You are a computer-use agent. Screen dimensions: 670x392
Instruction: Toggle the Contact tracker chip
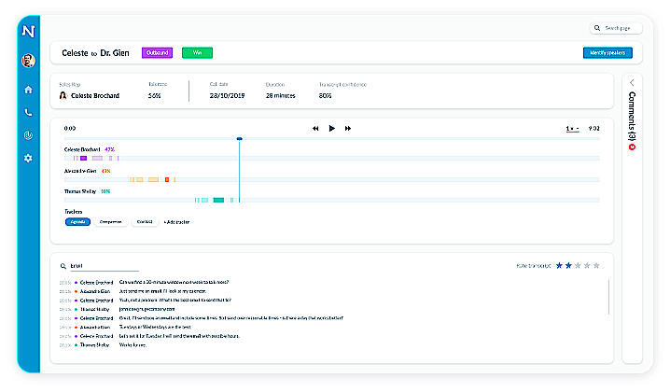point(144,222)
